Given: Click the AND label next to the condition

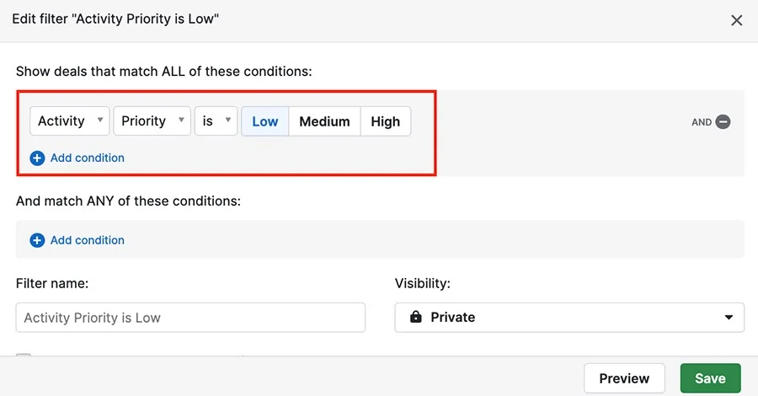Looking at the screenshot, I should (702, 122).
